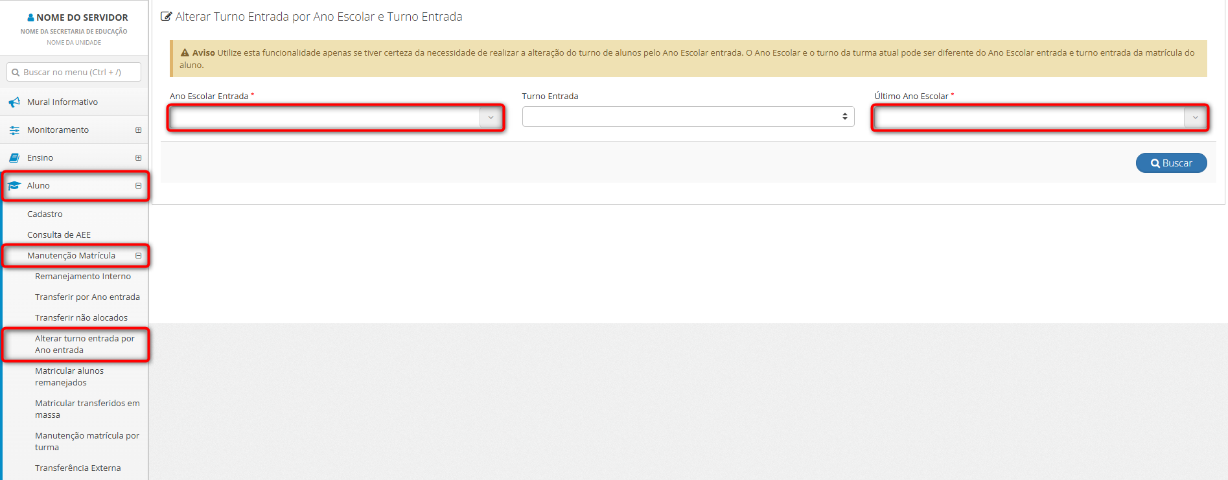The width and height of the screenshot is (1228, 480).
Task: Collapse the Aluno menu with minus icon
Action: click(138, 186)
